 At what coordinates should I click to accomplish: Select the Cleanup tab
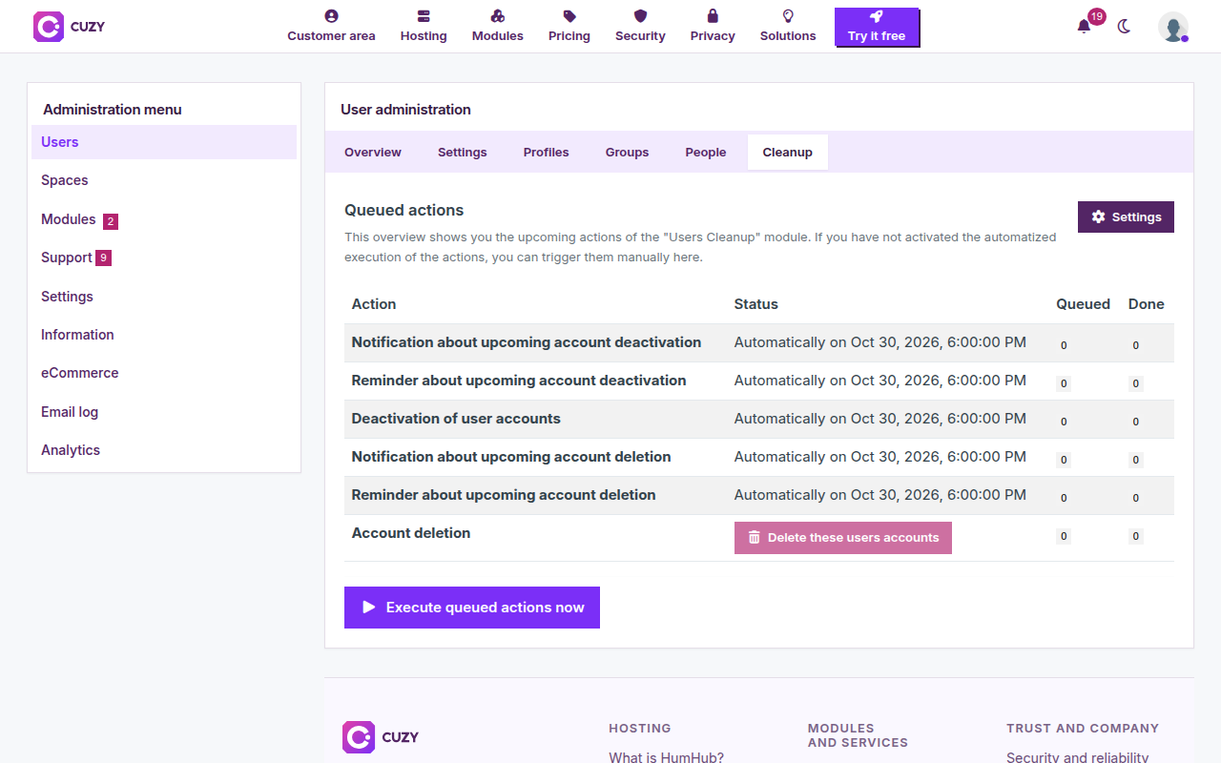click(788, 153)
